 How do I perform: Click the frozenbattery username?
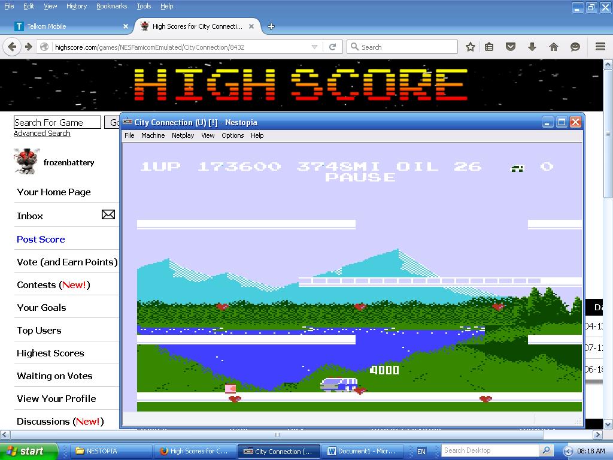69,162
